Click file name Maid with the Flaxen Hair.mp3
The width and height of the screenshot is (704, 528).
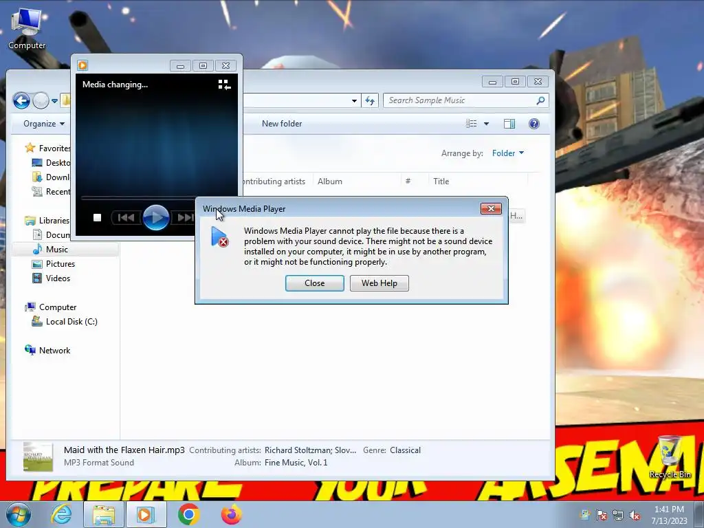(x=124, y=450)
